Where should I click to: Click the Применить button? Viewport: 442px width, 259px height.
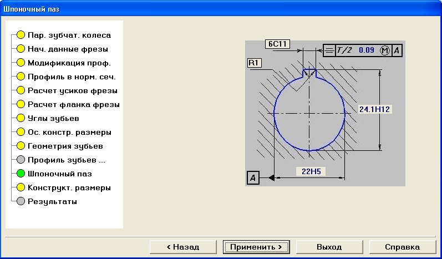click(256, 247)
